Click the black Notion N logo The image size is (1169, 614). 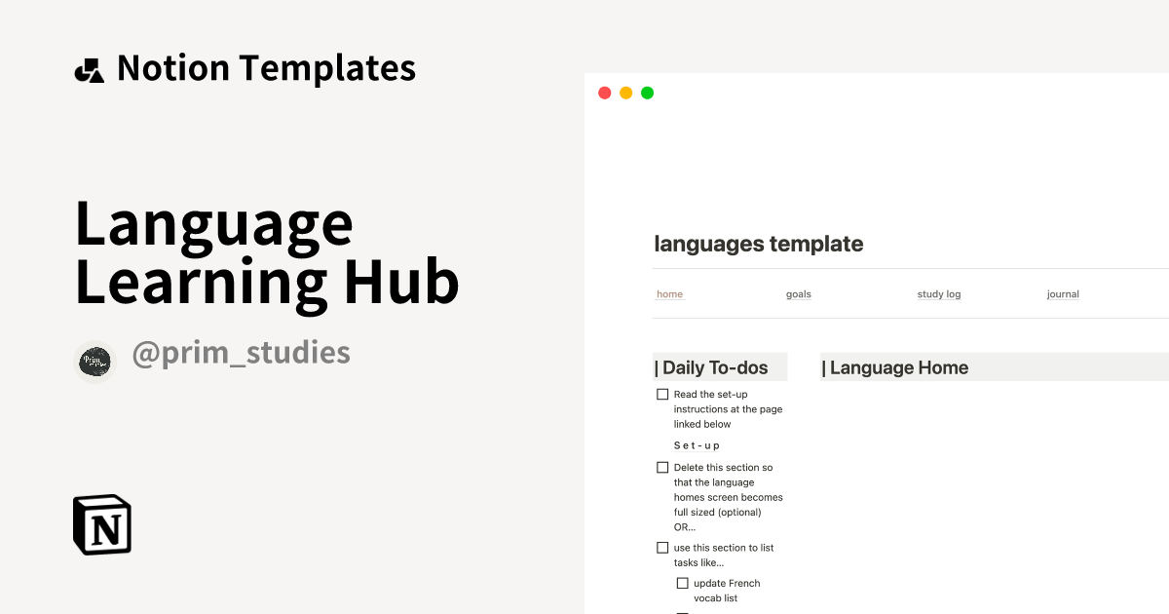click(x=101, y=524)
